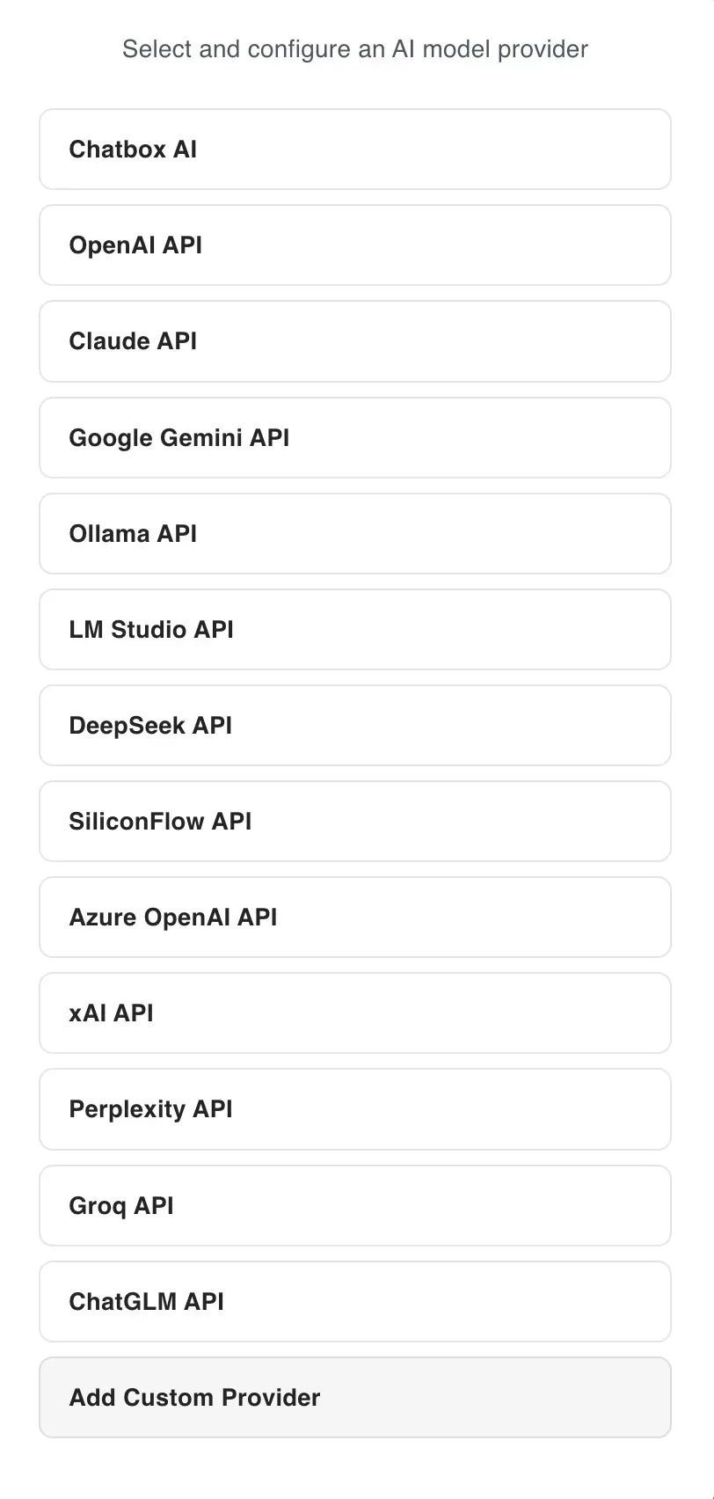This screenshot has width=714, height=1499.
Task: Open LM Studio API configuration
Action: coord(355,630)
